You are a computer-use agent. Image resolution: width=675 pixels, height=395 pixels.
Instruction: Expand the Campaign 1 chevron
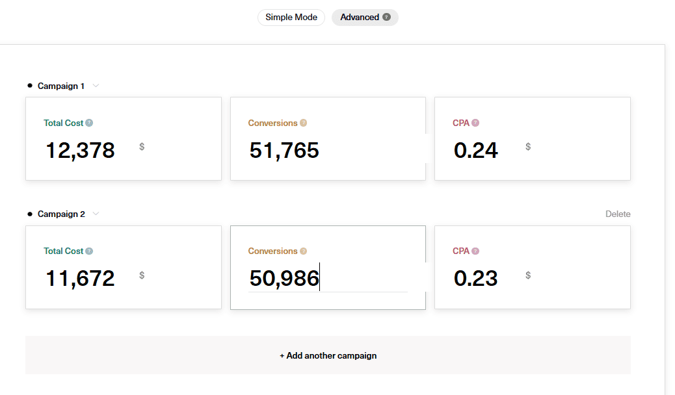(96, 86)
